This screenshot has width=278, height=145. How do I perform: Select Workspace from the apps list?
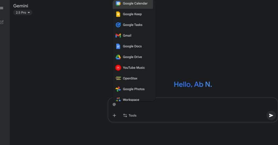coord(131,99)
